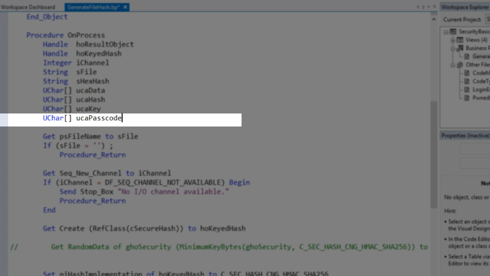Click the SecurityBasics project icon

pos(453,32)
